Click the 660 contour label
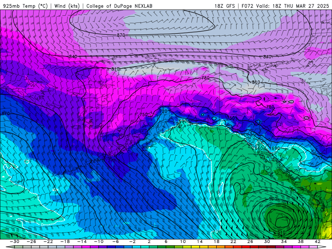This screenshot has width=332, height=249. [259, 149]
